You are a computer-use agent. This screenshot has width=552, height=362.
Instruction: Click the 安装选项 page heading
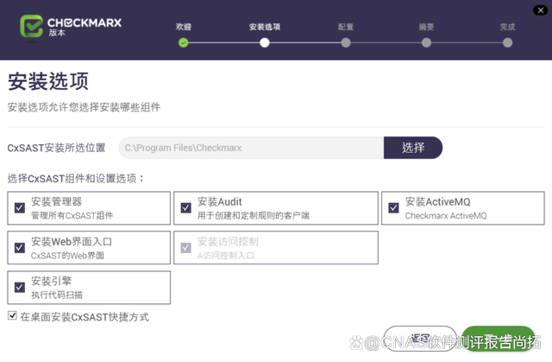48,81
